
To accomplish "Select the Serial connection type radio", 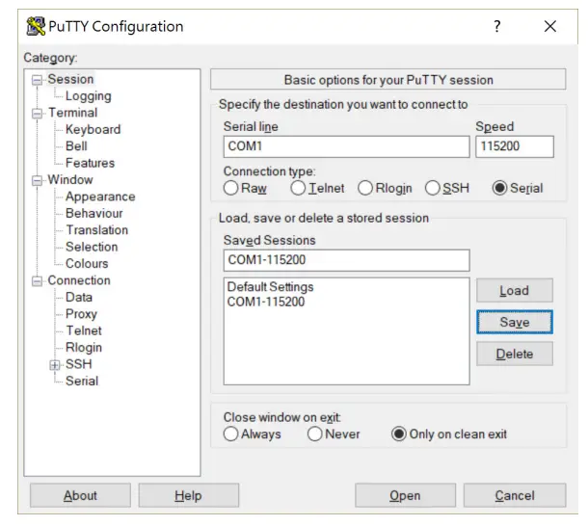I will pyautogui.click(x=500, y=188).
